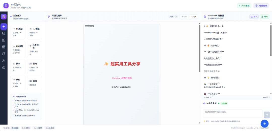Click the 已启用 status badge
The height and width of the screenshot is (131, 272).
224,103
